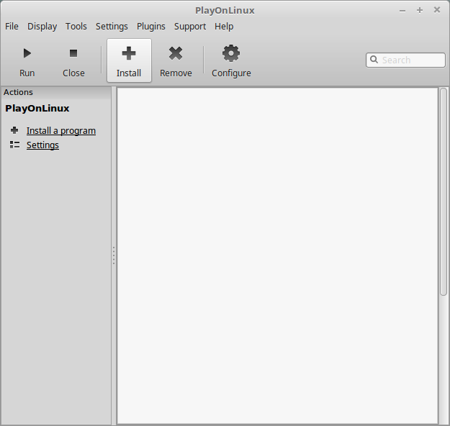Screen dimensions: 450x426
Task: Open the Settings menu in menu bar
Action: pyautogui.click(x=112, y=27)
